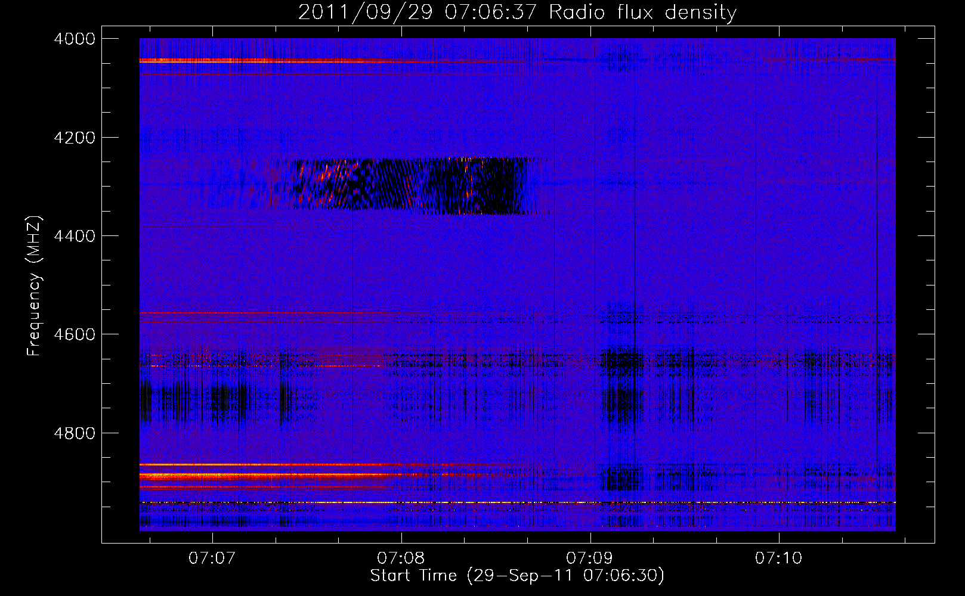Click the 4800 frequency tick label
The width and height of the screenshot is (965, 596).
tap(75, 433)
